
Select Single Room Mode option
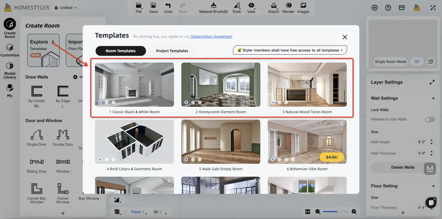(x=391, y=62)
